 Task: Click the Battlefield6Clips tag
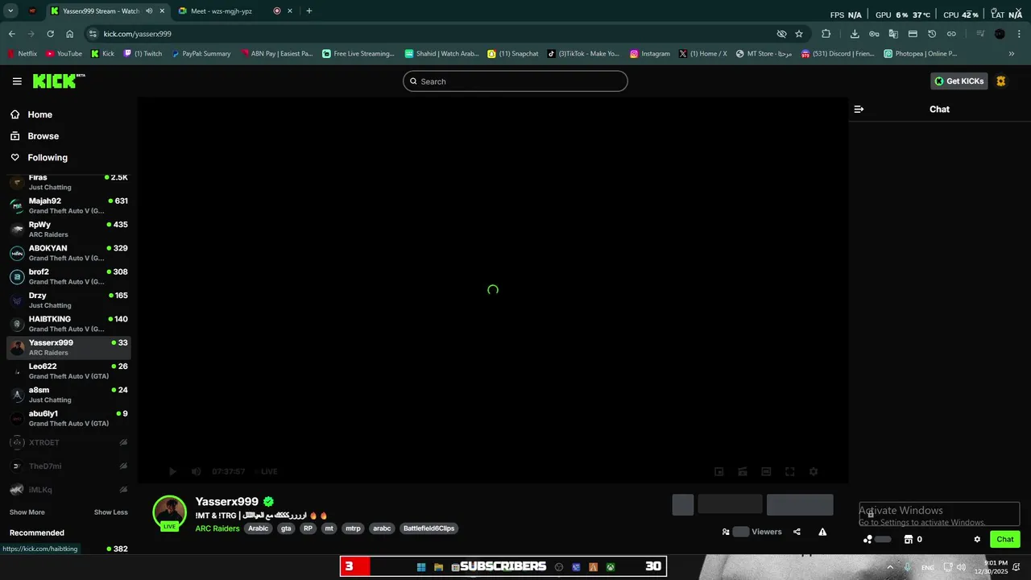pos(429,528)
